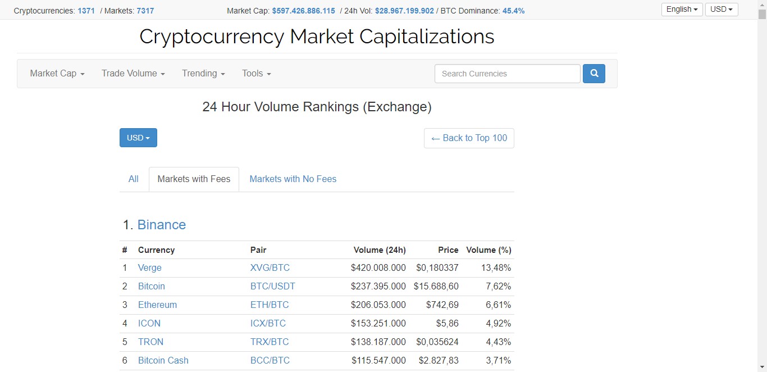Screen dimensions: 767x372
Task: Click the magnifier search button
Action: (594, 74)
